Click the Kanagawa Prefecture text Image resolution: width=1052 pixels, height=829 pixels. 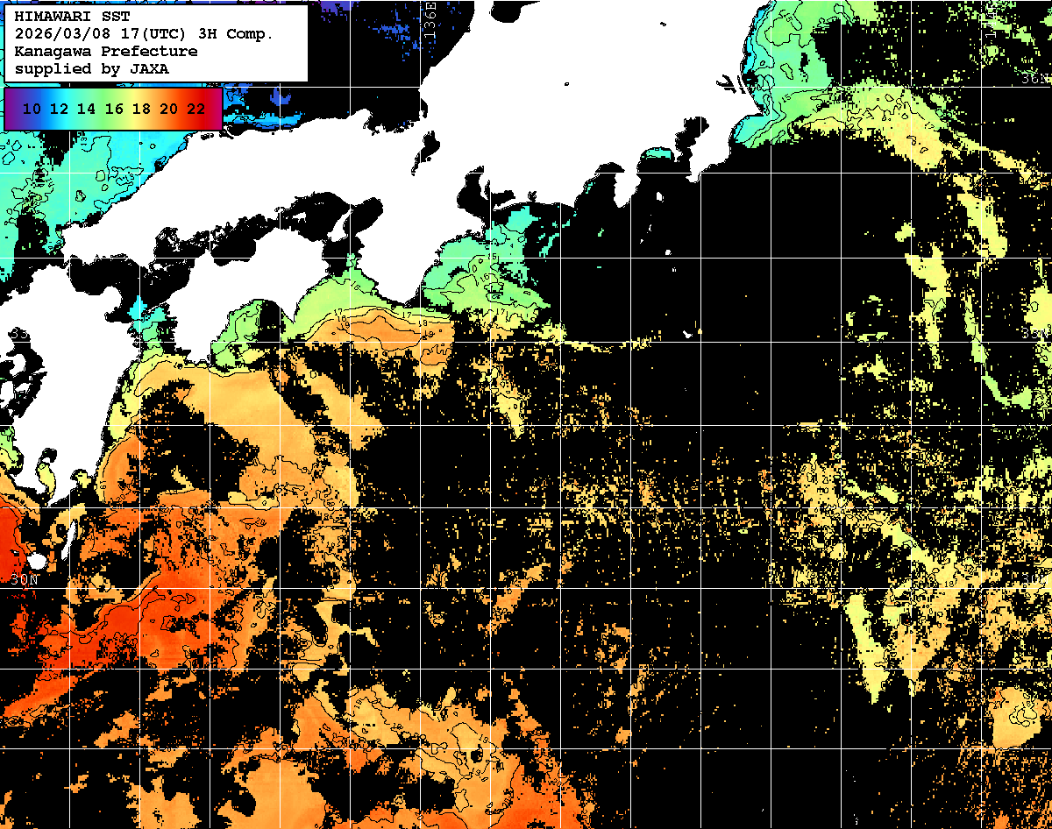[106, 52]
